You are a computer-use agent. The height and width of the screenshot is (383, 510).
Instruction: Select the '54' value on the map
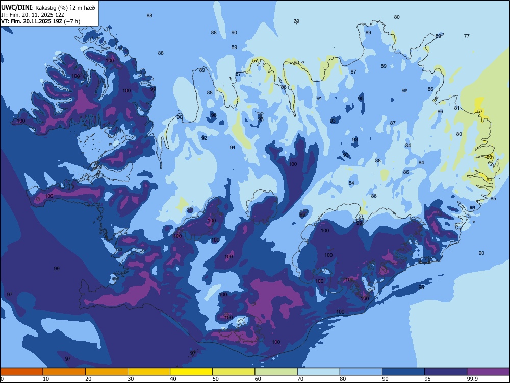tap(489, 180)
